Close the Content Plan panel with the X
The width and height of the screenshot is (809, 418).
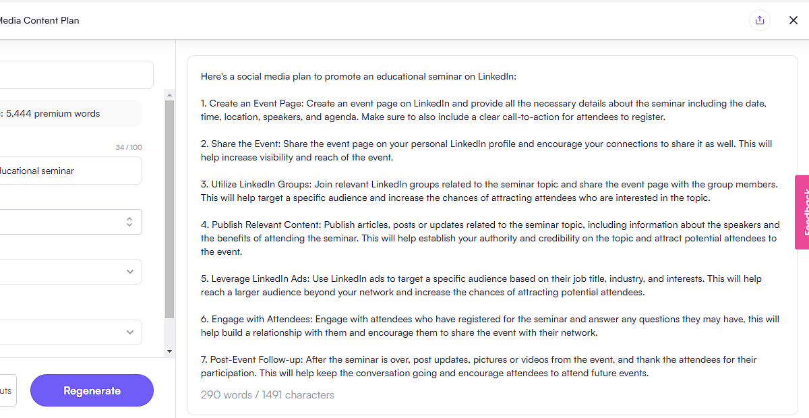[793, 20]
